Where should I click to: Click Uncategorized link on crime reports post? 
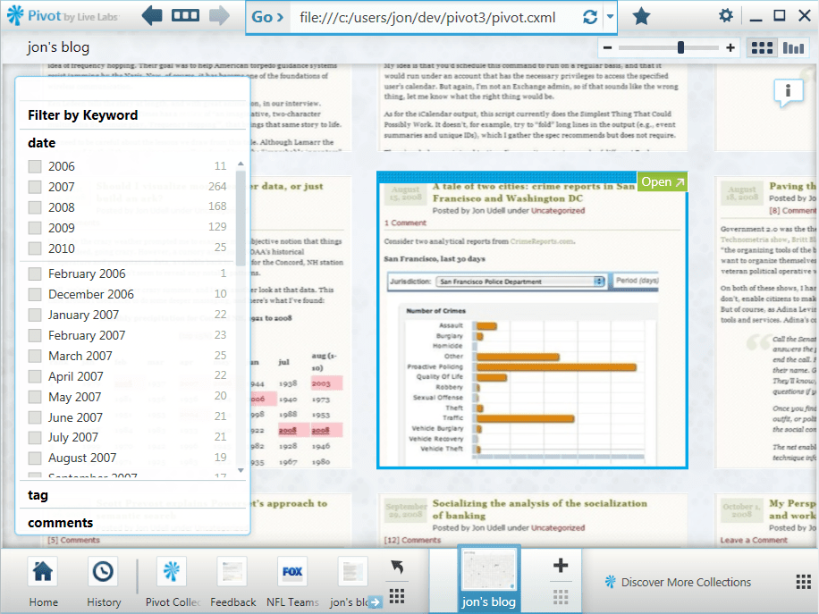[x=558, y=210]
